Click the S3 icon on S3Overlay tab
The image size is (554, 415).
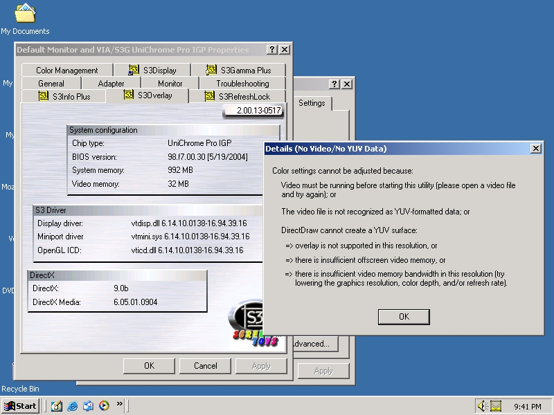tap(128, 95)
